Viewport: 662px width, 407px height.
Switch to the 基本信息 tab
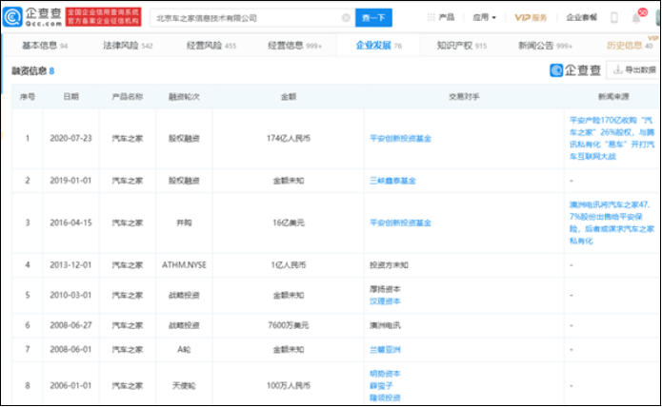(x=45, y=46)
